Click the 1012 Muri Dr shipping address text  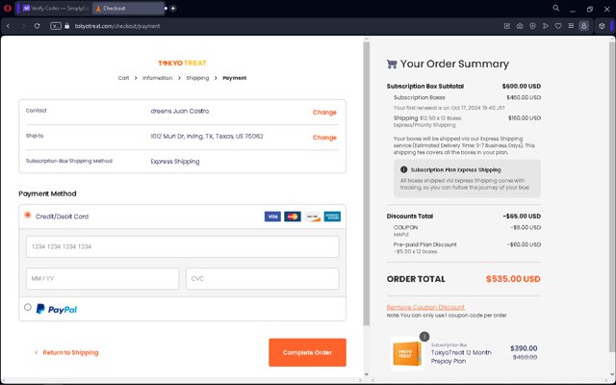[x=207, y=137]
